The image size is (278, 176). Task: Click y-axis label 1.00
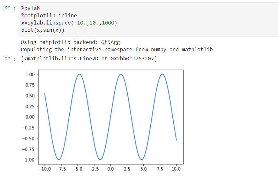(x=30, y=74)
